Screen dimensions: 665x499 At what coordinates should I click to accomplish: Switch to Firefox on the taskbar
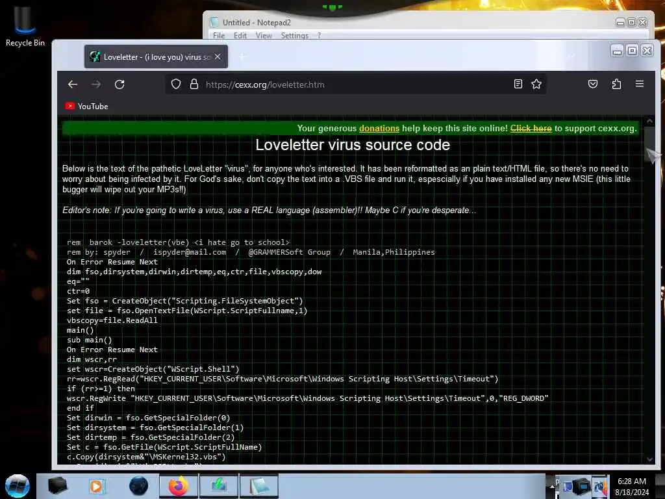click(x=178, y=486)
